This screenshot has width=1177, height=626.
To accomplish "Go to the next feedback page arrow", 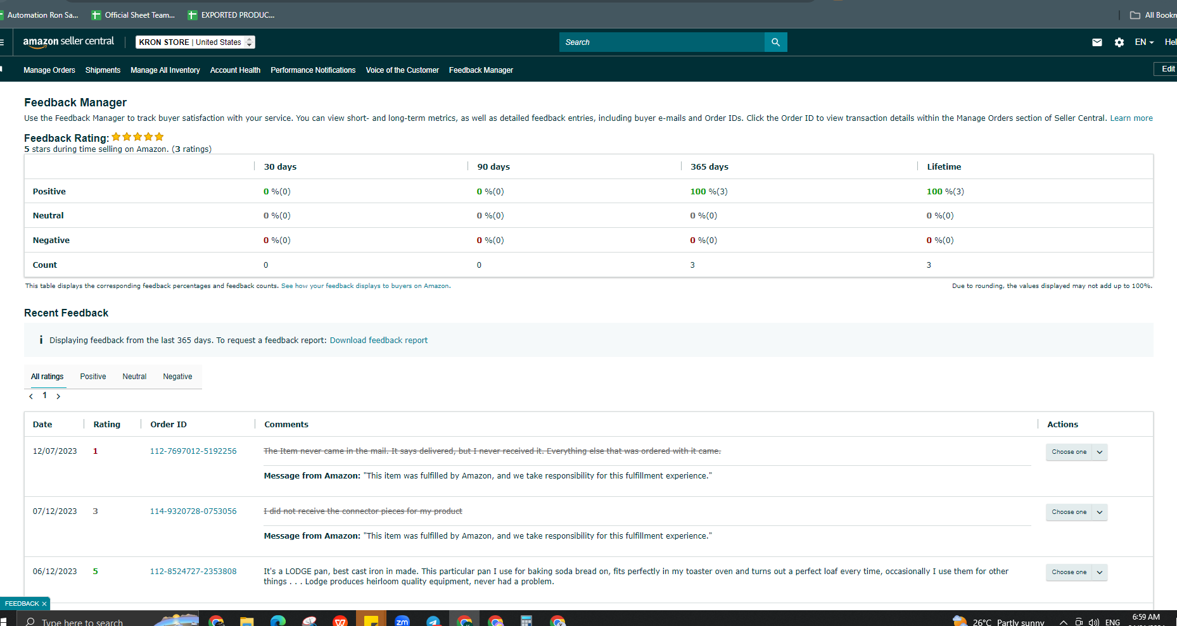I will pyautogui.click(x=58, y=396).
